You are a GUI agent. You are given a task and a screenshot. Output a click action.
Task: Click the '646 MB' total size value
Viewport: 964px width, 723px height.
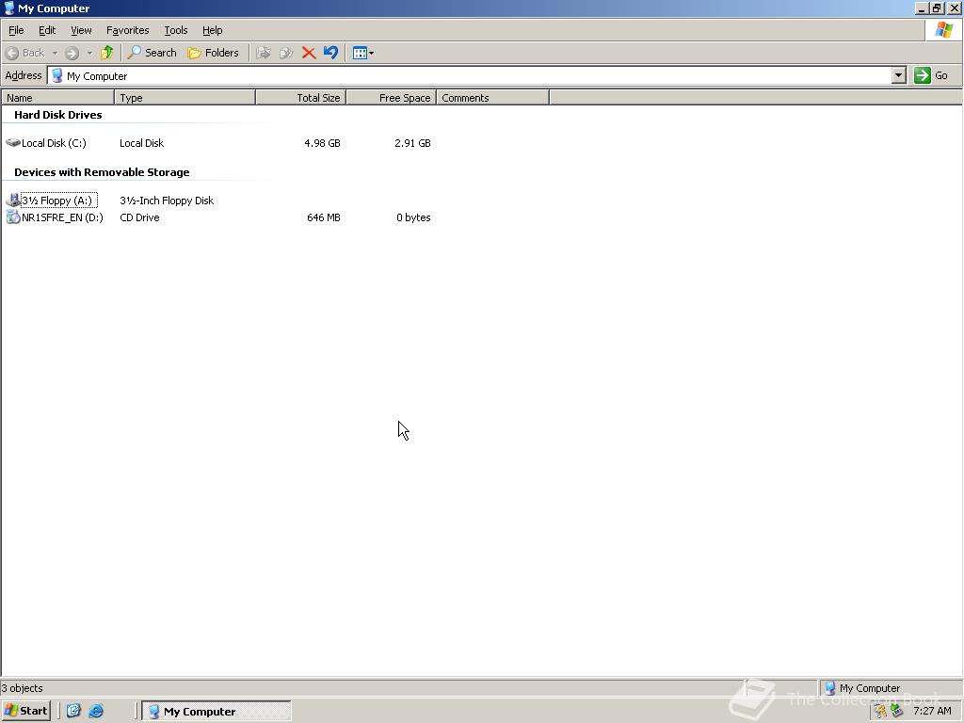[x=324, y=217]
